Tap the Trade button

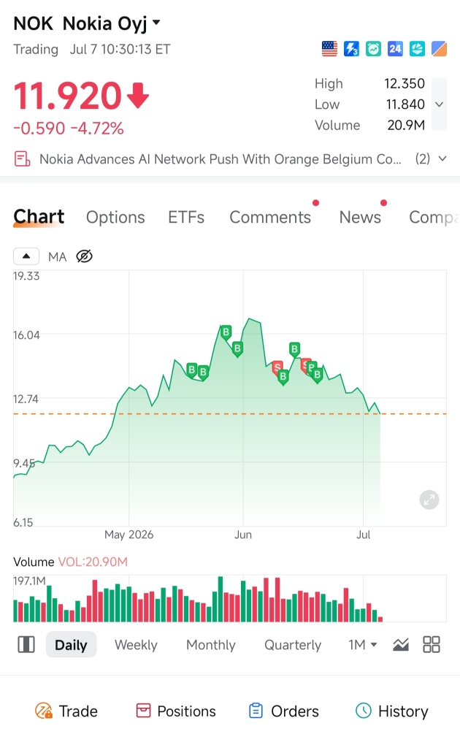(x=66, y=711)
